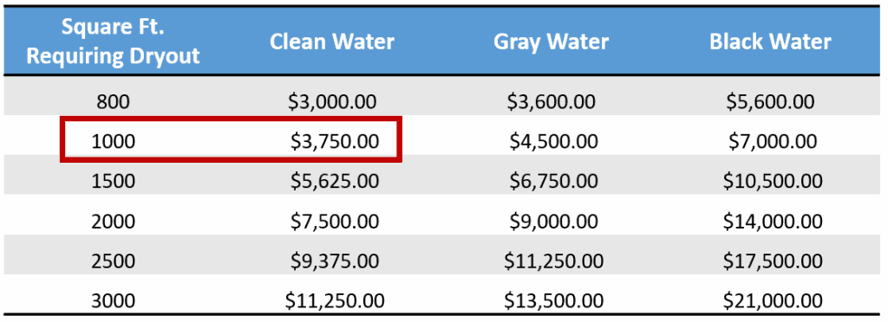This screenshot has width=888, height=322.
Task: Select the Clean Water column header
Action: coord(332,42)
